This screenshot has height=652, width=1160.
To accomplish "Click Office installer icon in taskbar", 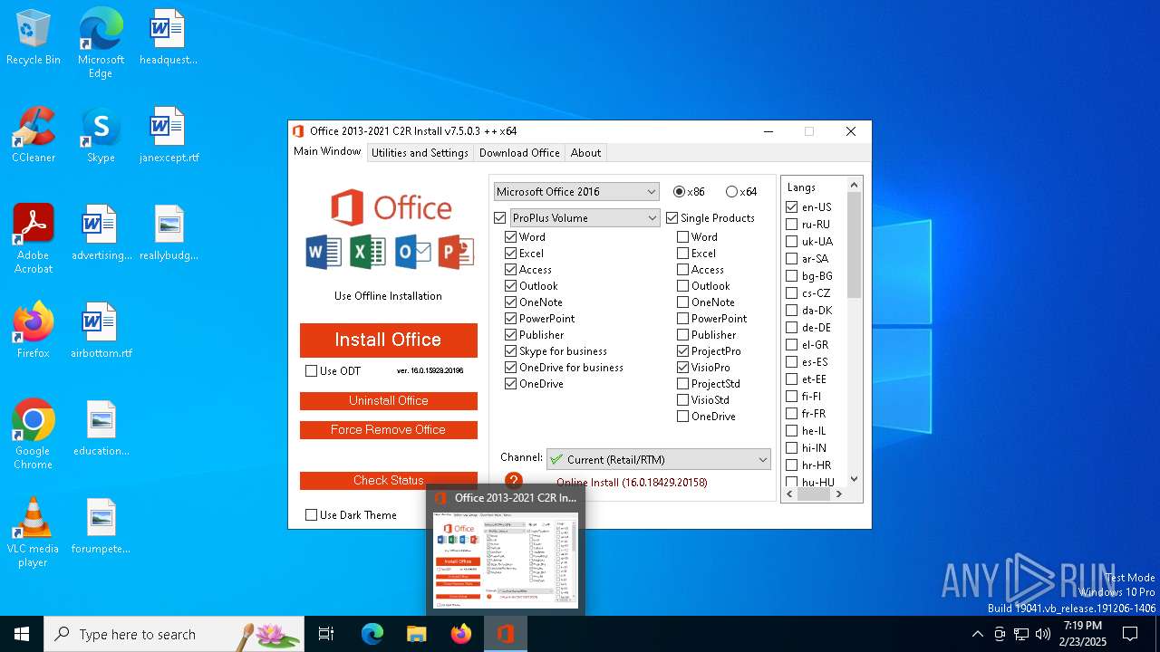I will pyautogui.click(x=505, y=634).
